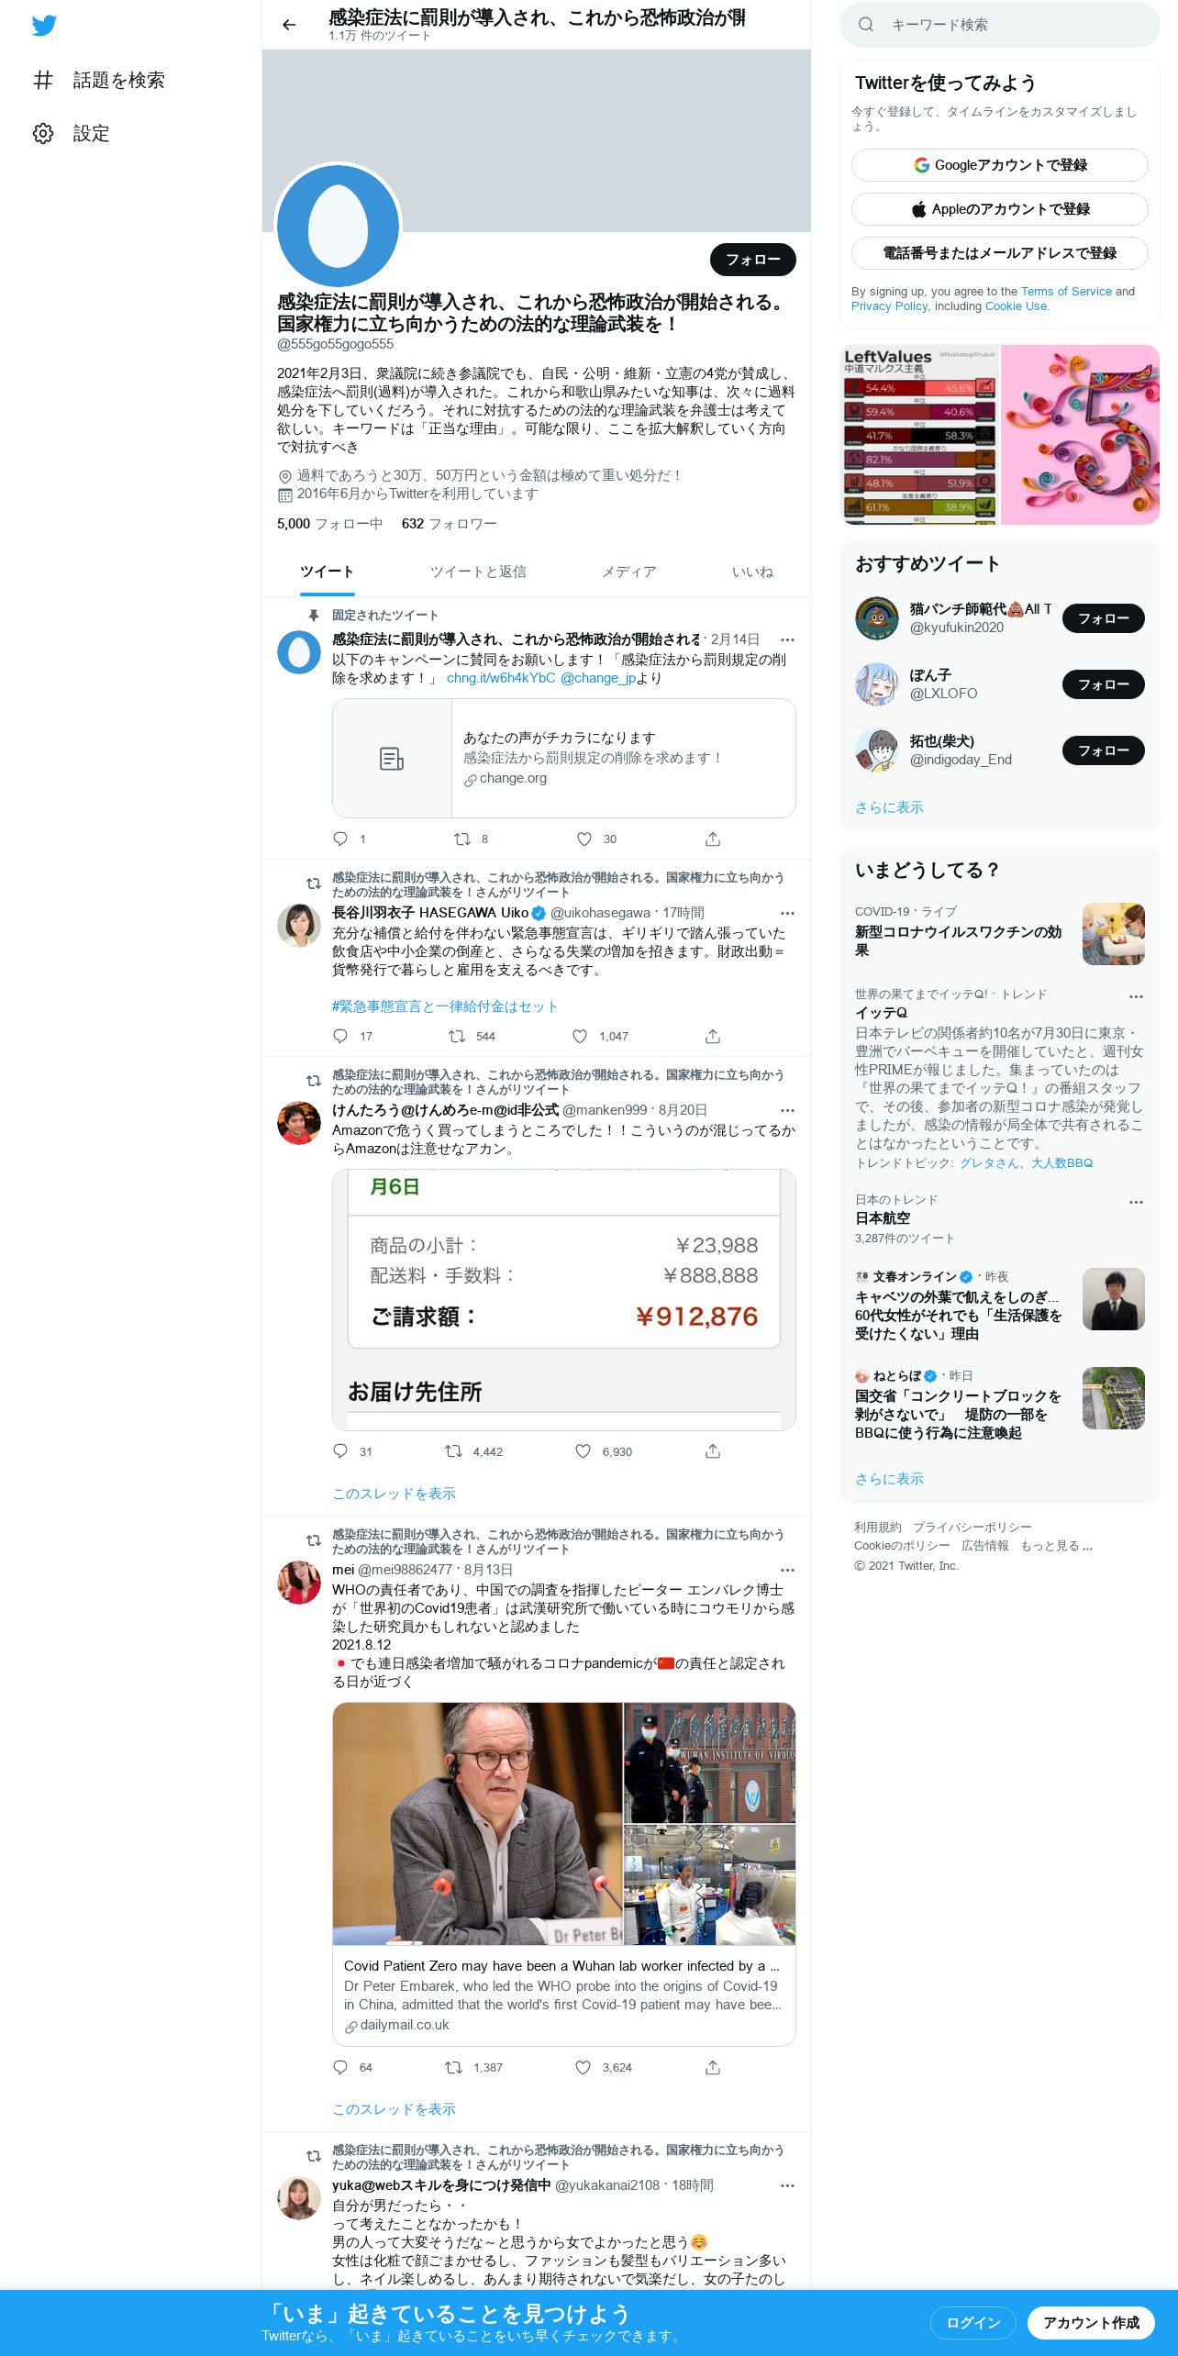Image resolution: width=1178 pixels, height=2356 pixels.
Task: Open 話題を検索 hashtag icon
Action: click(x=43, y=80)
